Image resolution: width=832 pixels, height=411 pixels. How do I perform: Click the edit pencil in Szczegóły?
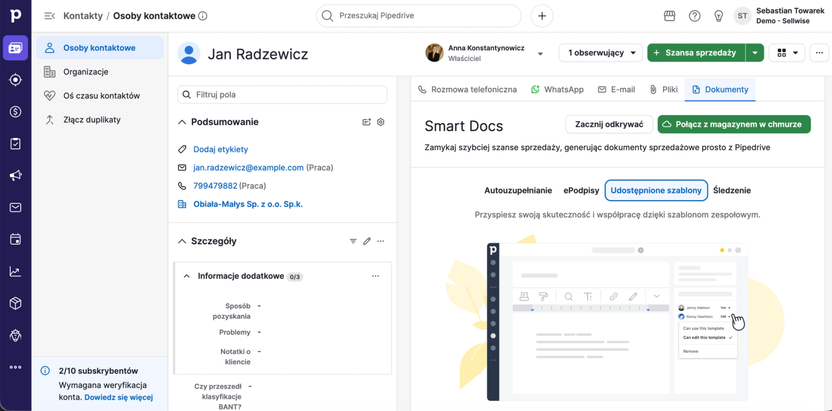point(367,241)
